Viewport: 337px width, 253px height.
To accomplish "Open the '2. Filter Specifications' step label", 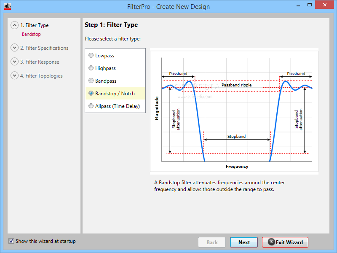I will point(44,48).
